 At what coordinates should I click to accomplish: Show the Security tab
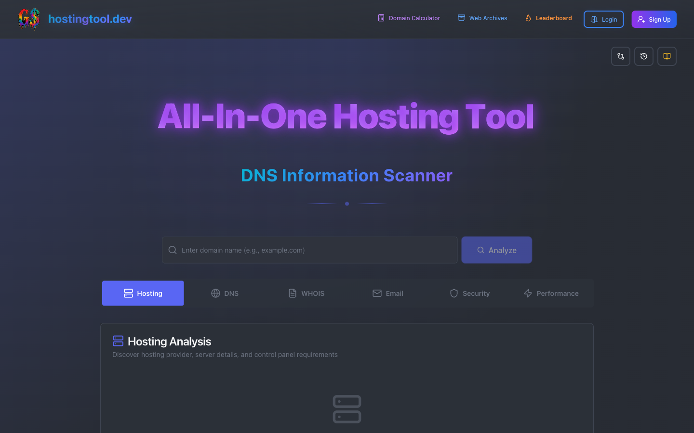469,293
